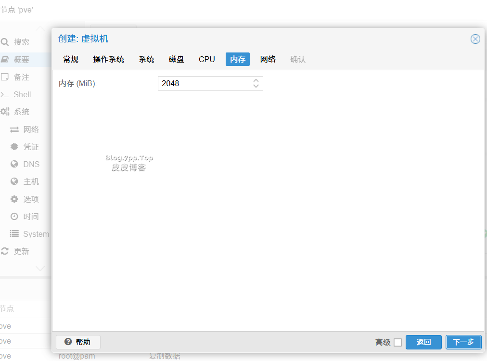
Task: Enable the 高级 advanced checkbox
Action: (397, 342)
